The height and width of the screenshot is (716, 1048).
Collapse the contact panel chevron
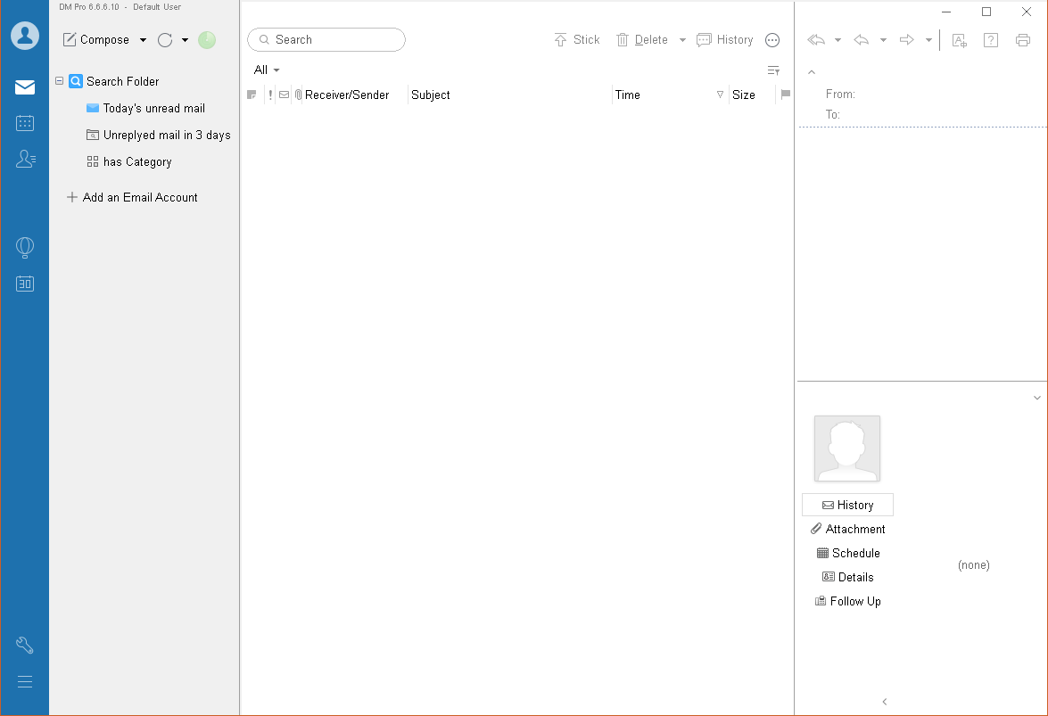point(1036,398)
